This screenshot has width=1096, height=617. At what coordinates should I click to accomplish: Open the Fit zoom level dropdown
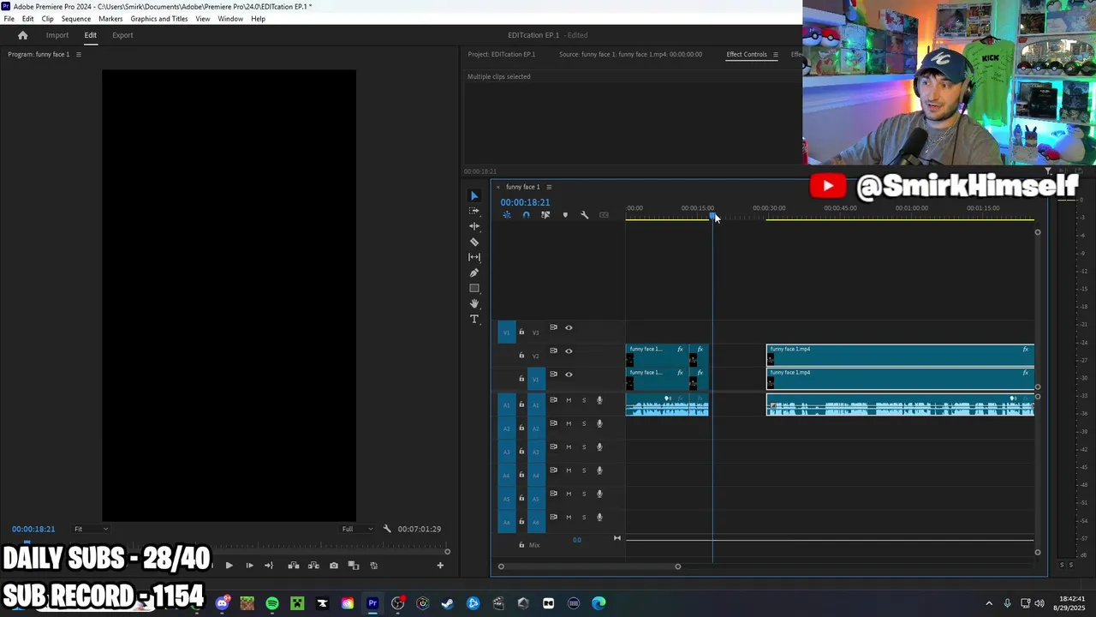point(90,529)
